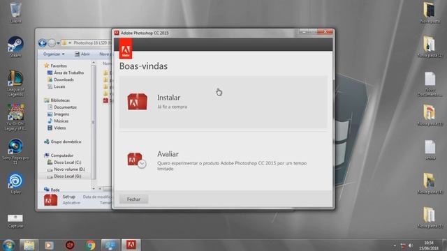Select Grupo doméstico in navigation pane
Screen dimensions: 447x251
(63, 142)
